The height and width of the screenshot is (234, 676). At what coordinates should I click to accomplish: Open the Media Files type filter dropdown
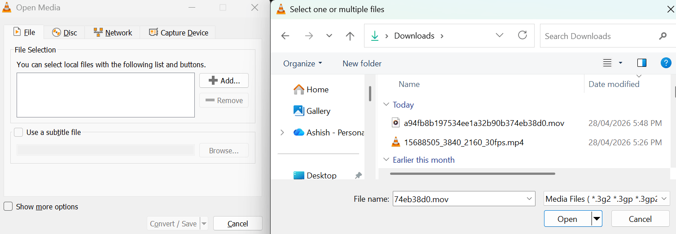[x=607, y=199]
